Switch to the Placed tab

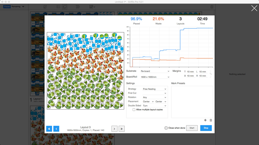[7, 7]
